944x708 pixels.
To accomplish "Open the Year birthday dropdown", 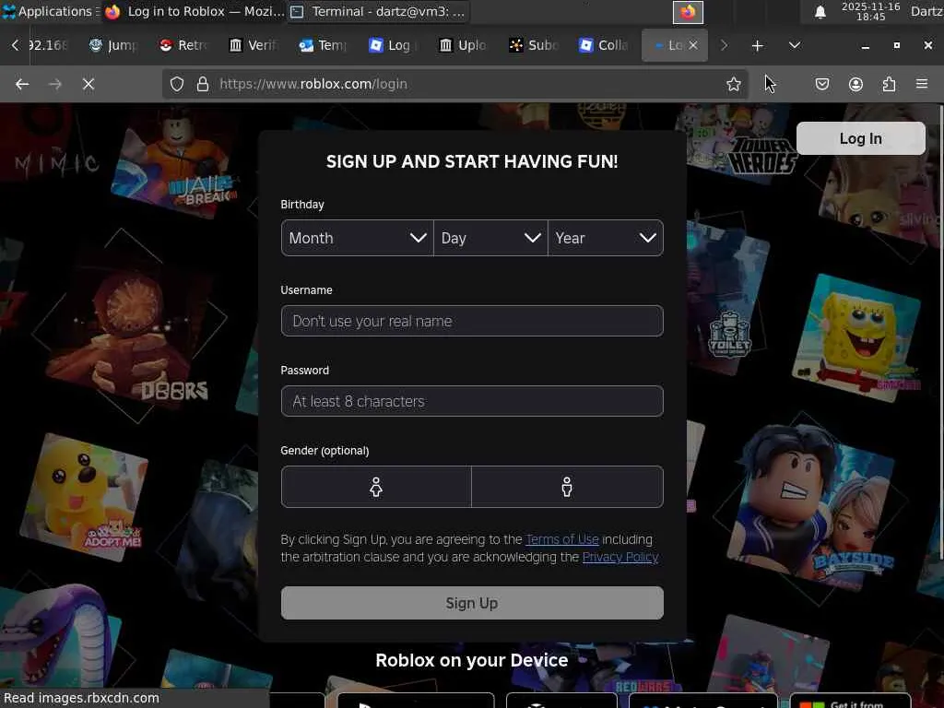I will click(606, 238).
